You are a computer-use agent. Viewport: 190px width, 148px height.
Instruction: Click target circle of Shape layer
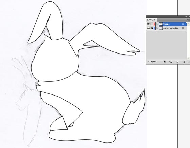tap(183, 24)
